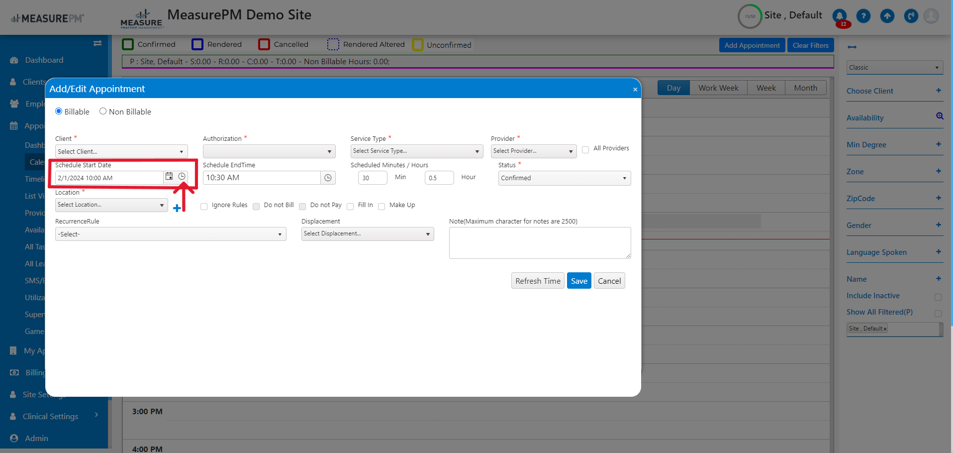The width and height of the screenshot is (953, 453).
Task: Open the help question mark icon
Action: click(x=863, y=16)
